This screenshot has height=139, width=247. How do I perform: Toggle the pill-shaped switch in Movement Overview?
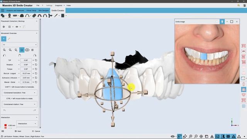coord(27,50)
